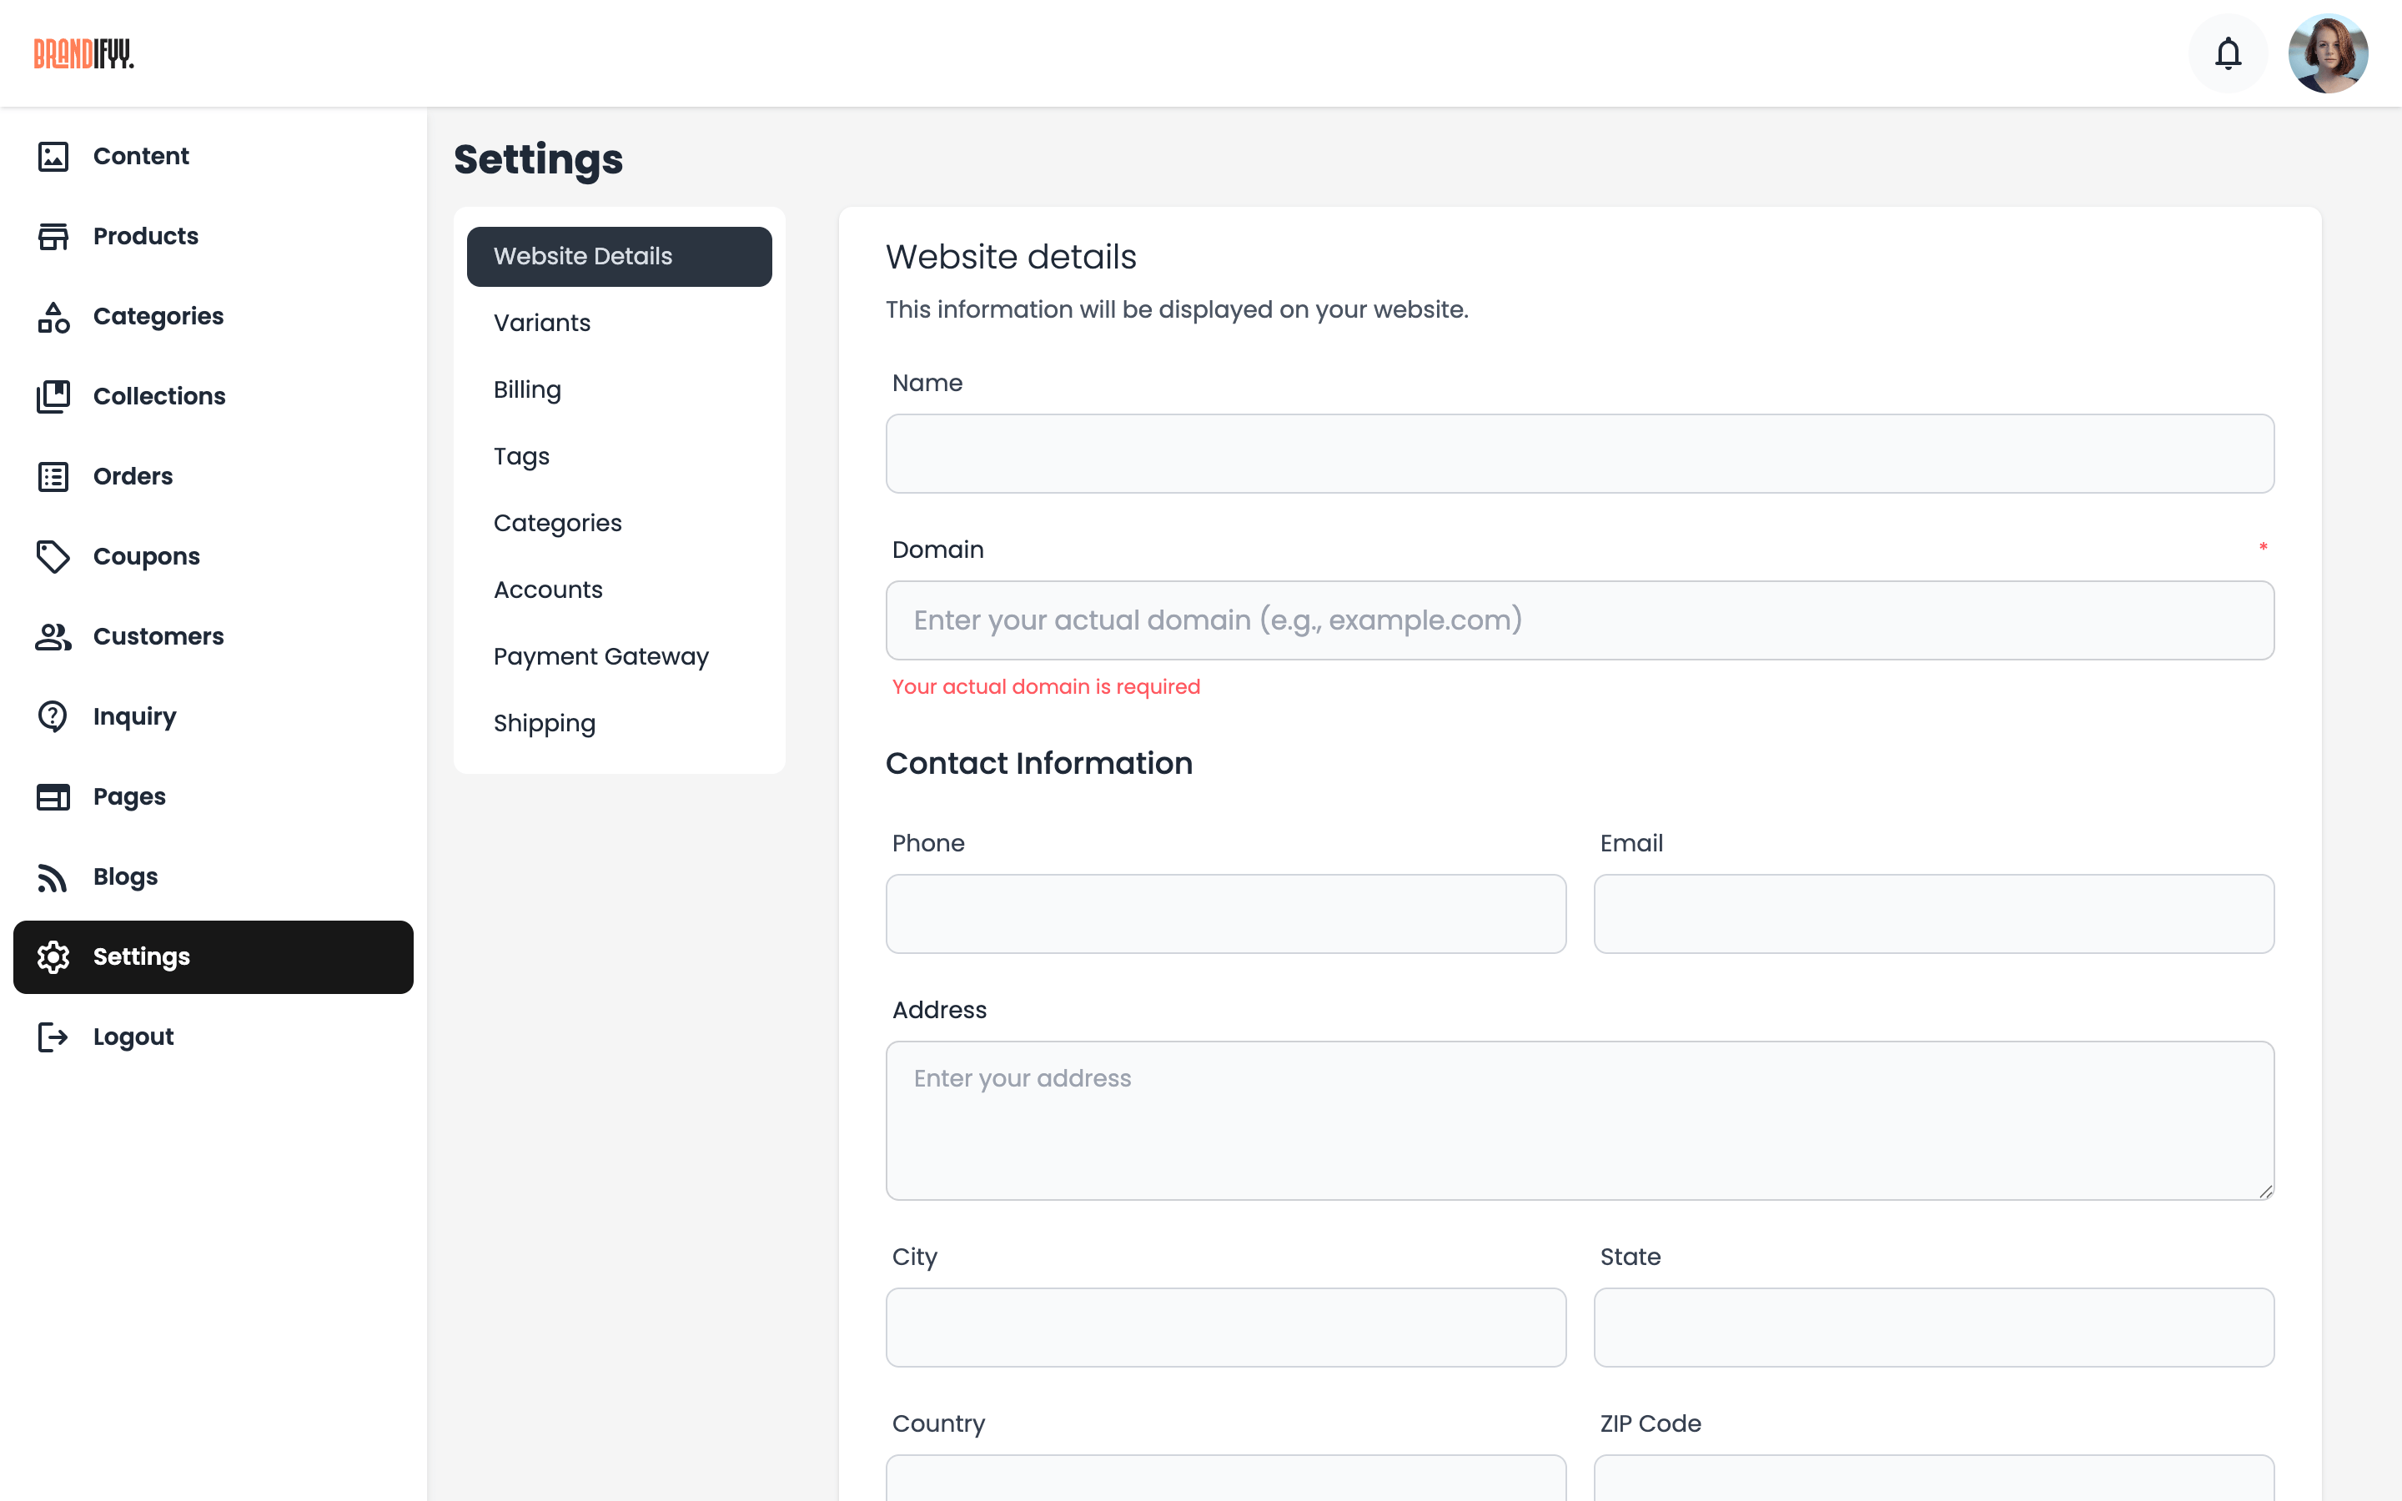This screenshot has width=2402, height=1501.
Task: Switch to the Billing settings tab
Action: 527,389
